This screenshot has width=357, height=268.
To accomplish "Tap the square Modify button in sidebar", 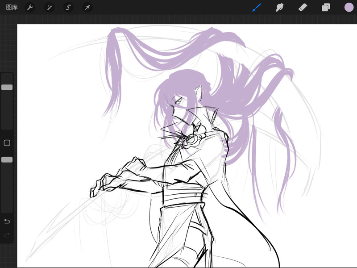I will pyautogui.click(x=7, y=143).
